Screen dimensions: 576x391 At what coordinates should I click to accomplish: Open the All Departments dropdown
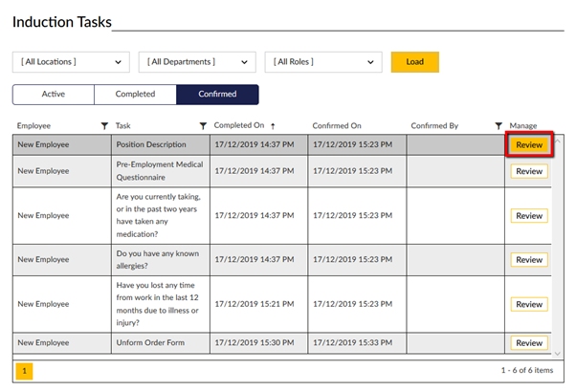[x=197, y=62]
